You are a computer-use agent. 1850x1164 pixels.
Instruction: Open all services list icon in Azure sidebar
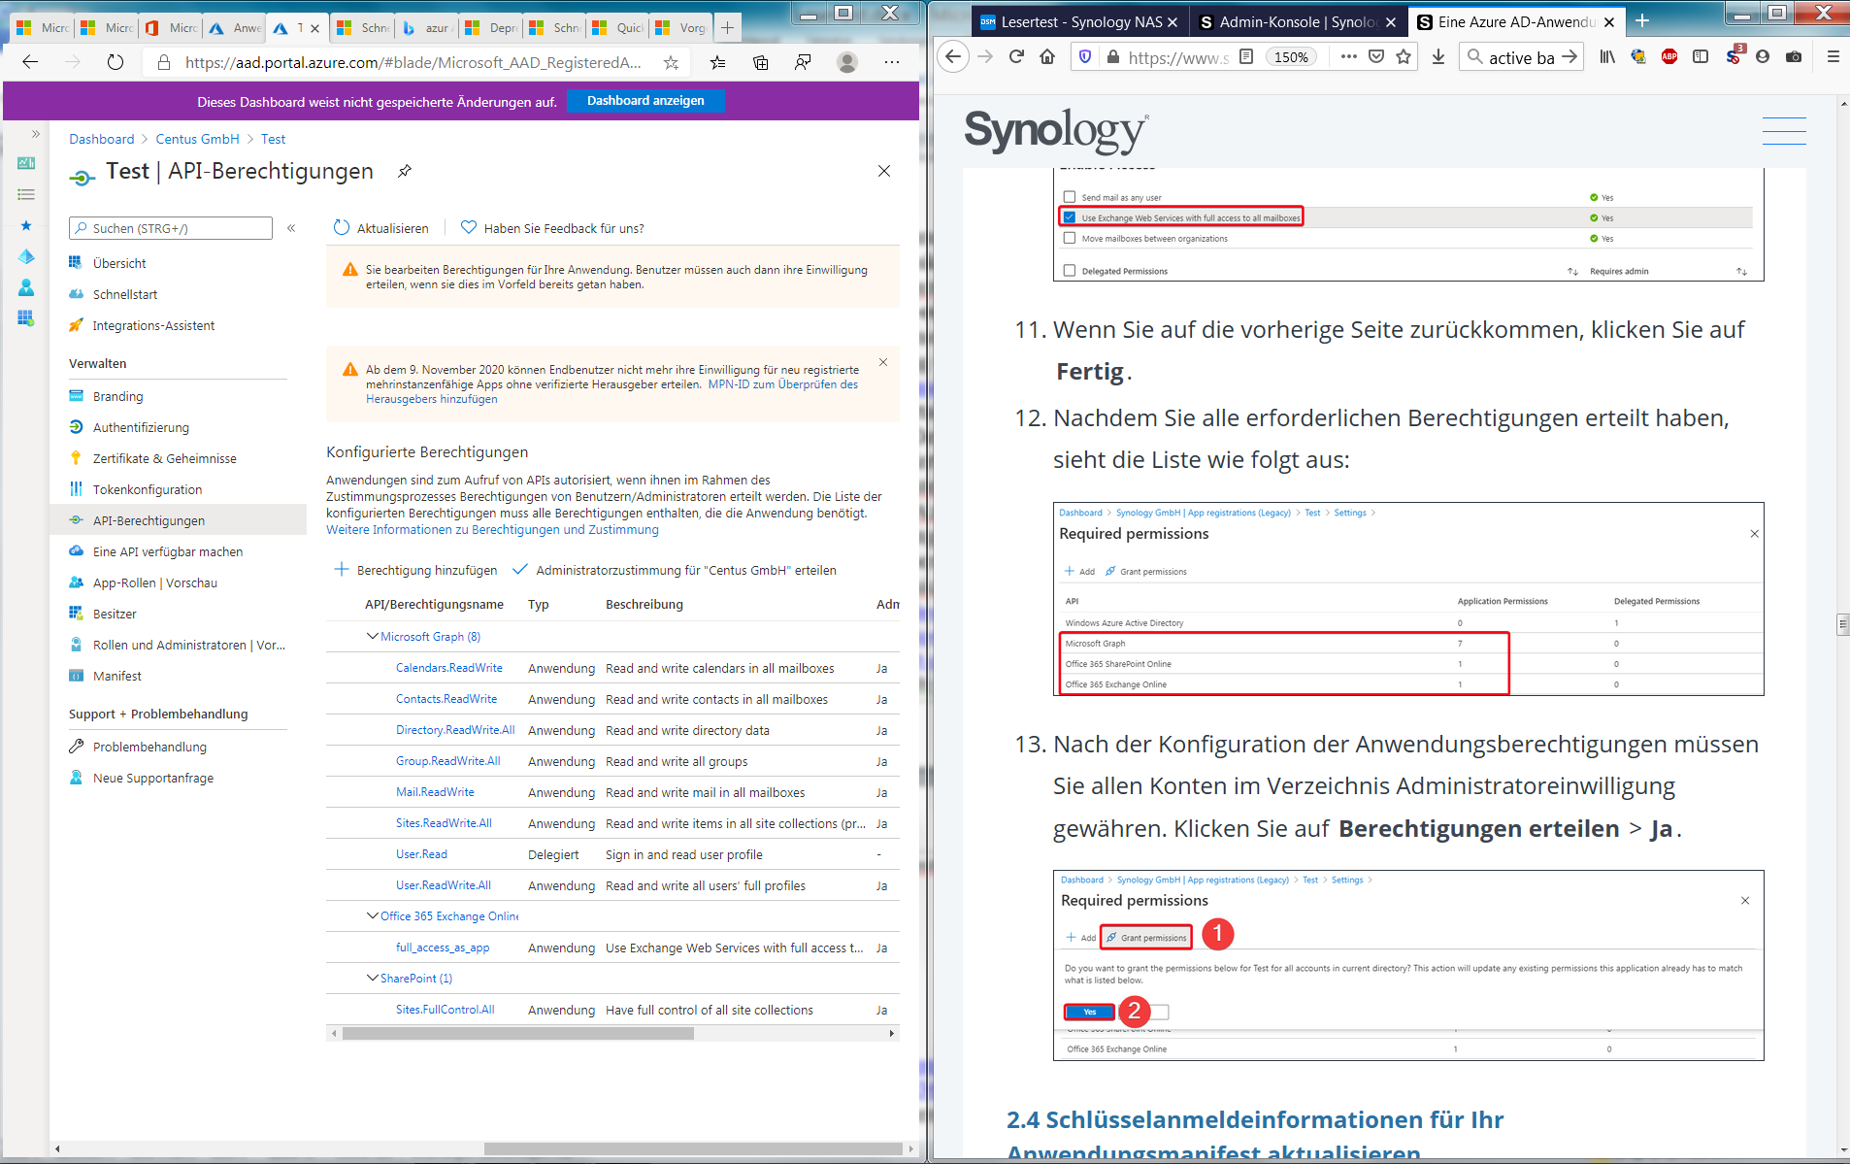pyautogui.click(x=26, y=194)
